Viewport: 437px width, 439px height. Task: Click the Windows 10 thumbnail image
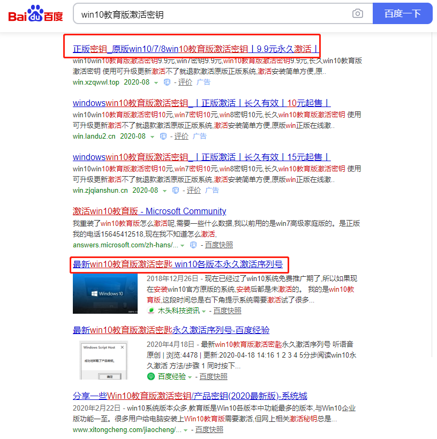click(105, 293)
